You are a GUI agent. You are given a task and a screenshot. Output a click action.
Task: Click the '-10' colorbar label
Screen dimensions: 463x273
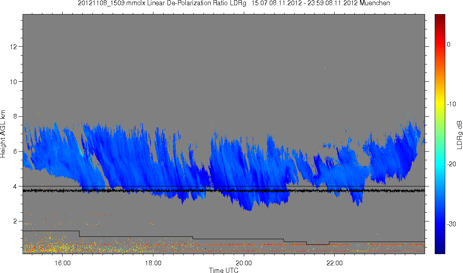point(451,104)
